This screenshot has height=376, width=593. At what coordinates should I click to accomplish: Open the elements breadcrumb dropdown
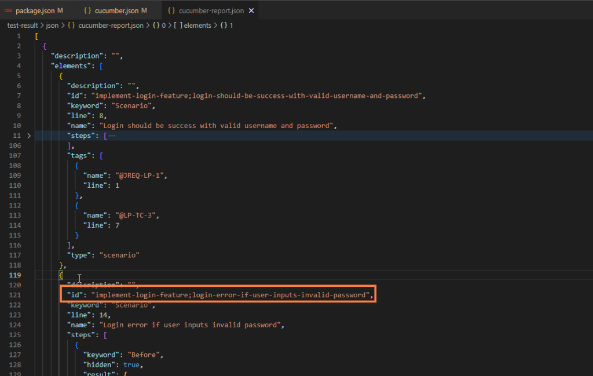[x=197, y=25]
